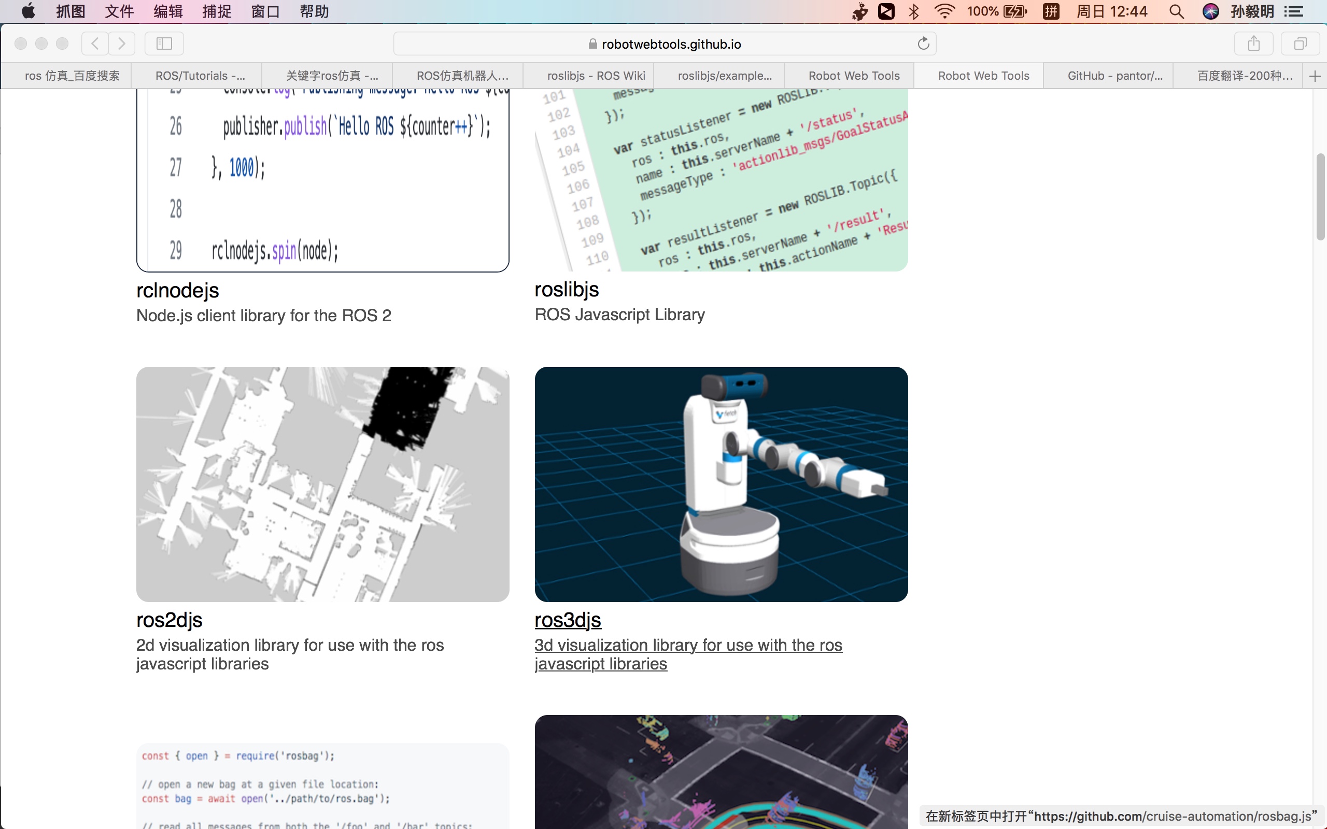This screenshot has height=829, width=1327.
Task: Click the 3d visualization library description link
Action: click(x=688, y=654)
